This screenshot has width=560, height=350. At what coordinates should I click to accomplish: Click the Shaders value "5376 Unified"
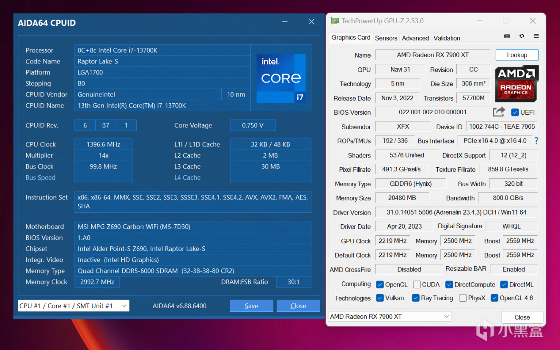pyautogui.click(x=406, y=155)
